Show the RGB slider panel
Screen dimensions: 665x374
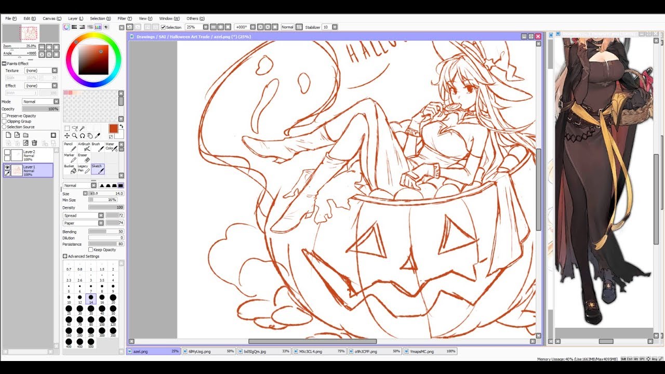pyautogui.click(x=74, y=27)
